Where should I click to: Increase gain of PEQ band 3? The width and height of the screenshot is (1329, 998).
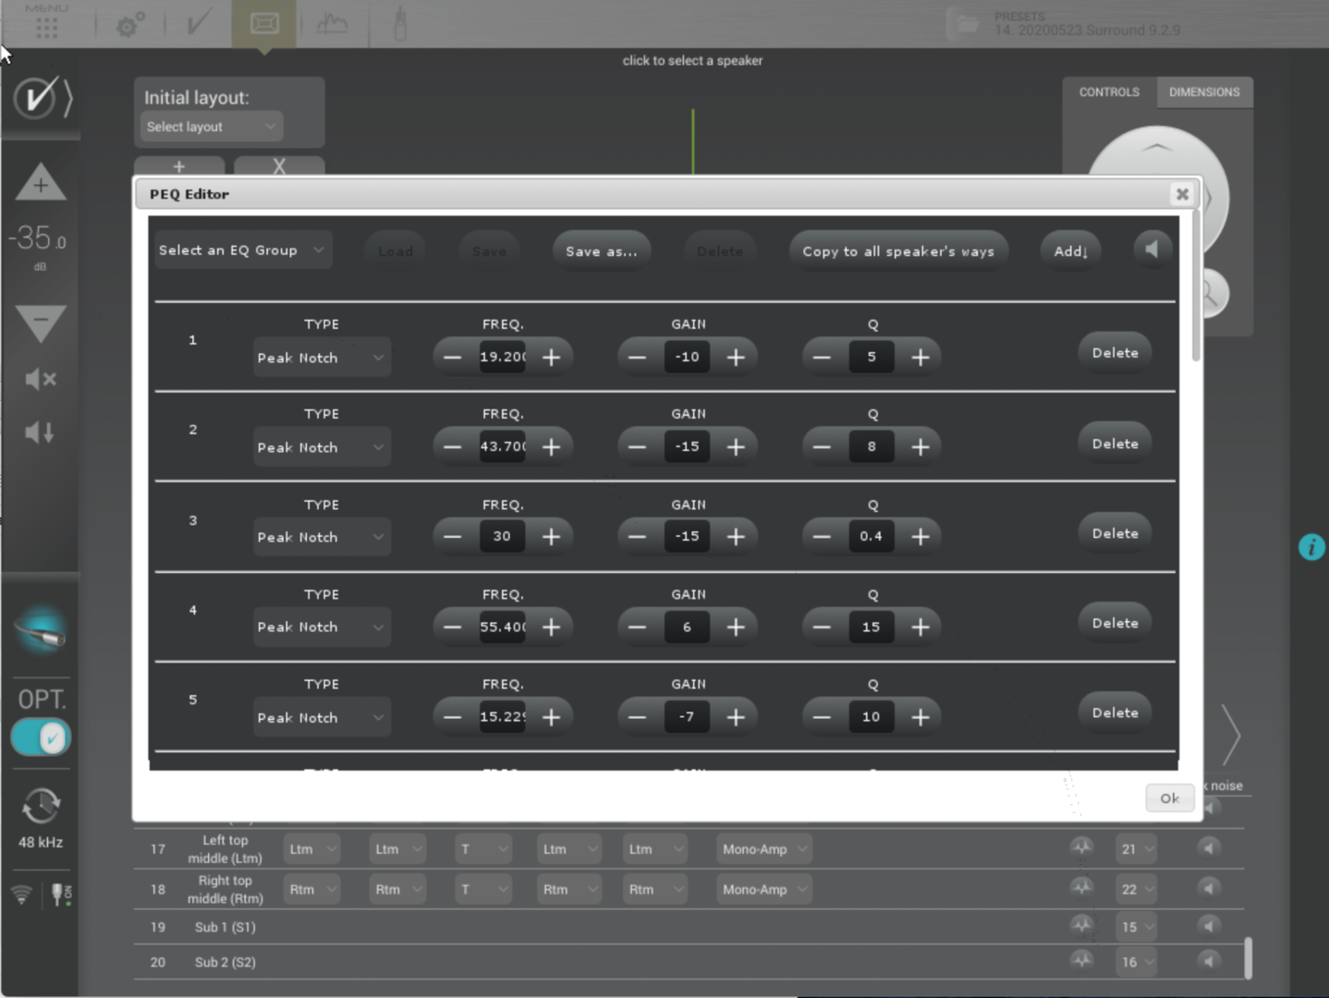[x=736, y=537]
